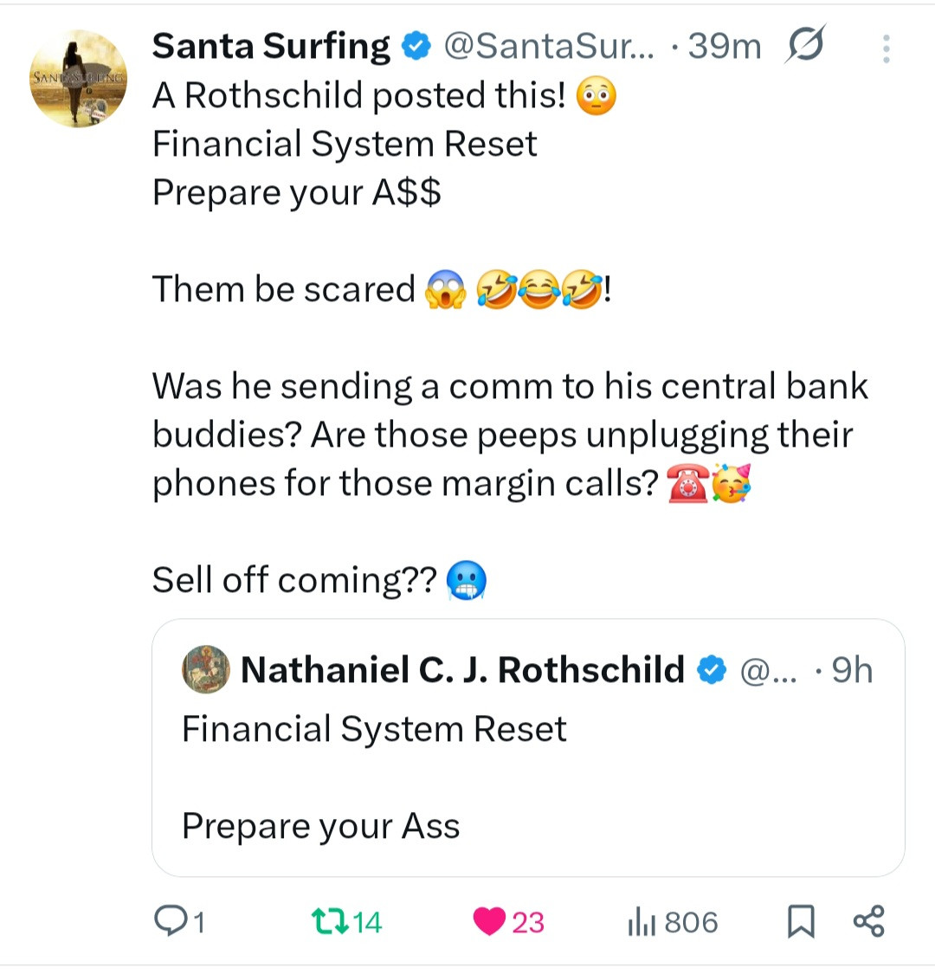Image resolution: width=935 pixels, height=980 pixels.
Task: Click Santa Surfing's blue verified badge
Action: pyautogui.click(x=417, y=47)
